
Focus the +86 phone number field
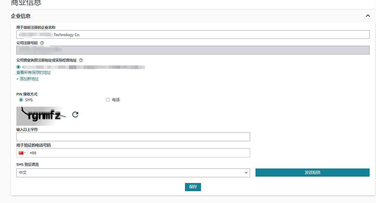[139, 153]
